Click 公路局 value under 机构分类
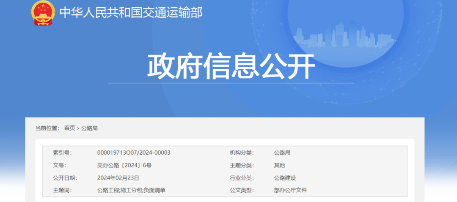Screen dimensions: 457x202 coord(282,153)
